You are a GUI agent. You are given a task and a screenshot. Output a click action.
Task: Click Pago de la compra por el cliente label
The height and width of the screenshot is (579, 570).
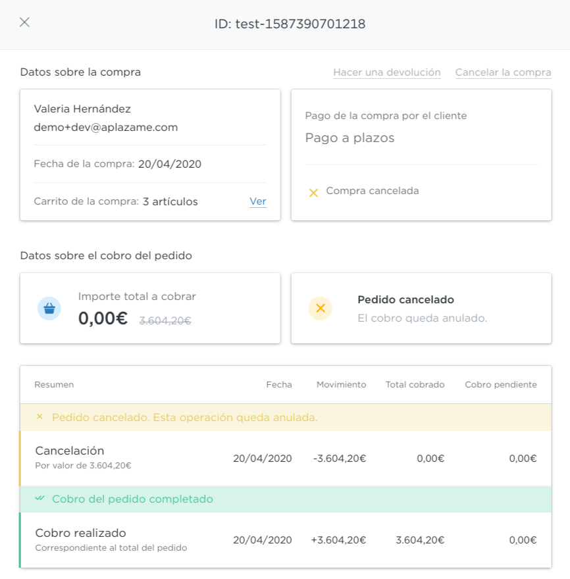(x=386, y=116)
